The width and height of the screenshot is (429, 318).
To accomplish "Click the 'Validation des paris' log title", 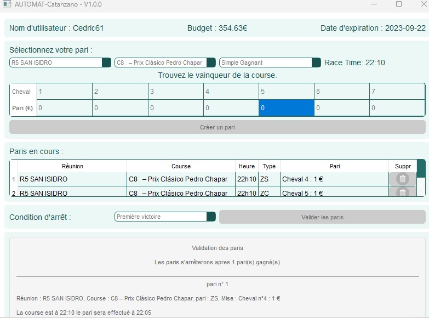I will [217, 248].
